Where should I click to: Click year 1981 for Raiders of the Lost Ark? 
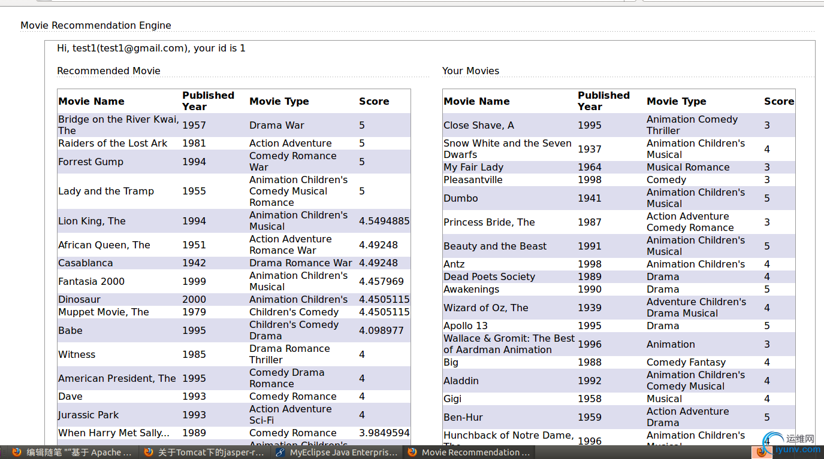pyautogui.click(x=194, y=143)
